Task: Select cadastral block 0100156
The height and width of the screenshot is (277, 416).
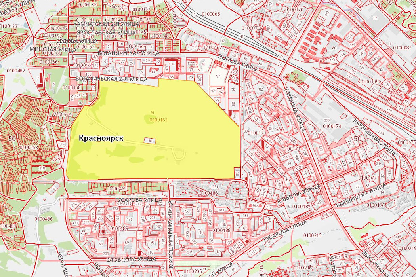Action: click(x=135, y=46)
